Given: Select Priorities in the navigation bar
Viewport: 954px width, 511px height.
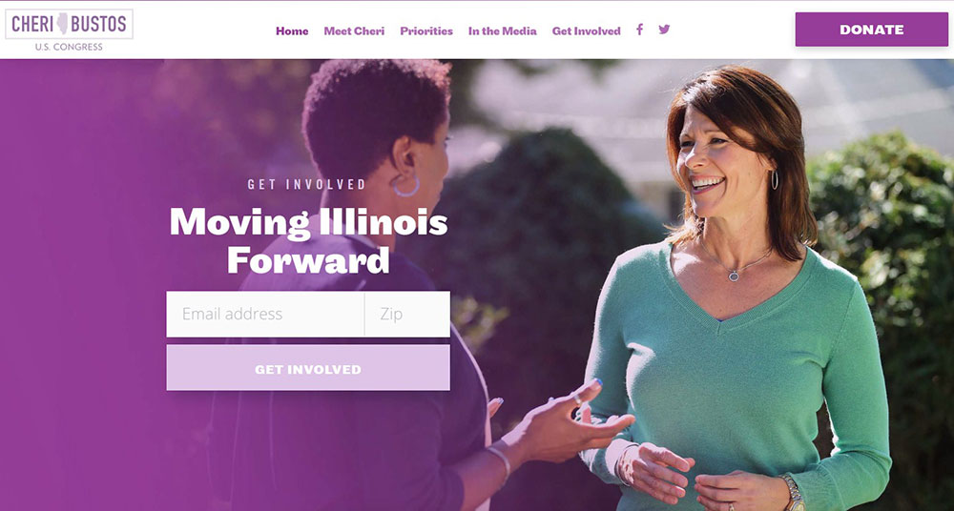Looking at the screenshot, I should [x=426, y=31].
